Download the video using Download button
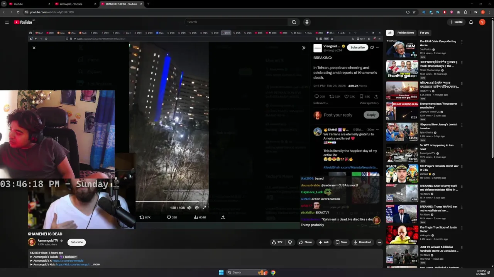This screenshot has width=494, height=277. (362, 242)
